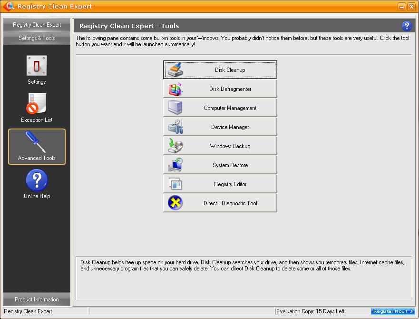419x319 pixels.
Task: Click the Registry Editor windows icon
Action: pyautogui.click(x=175, y=184)
